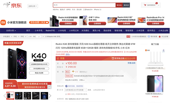The image size is (170, 103).
Task: Click the Xiaomi MI store logo
Action: 3,23
